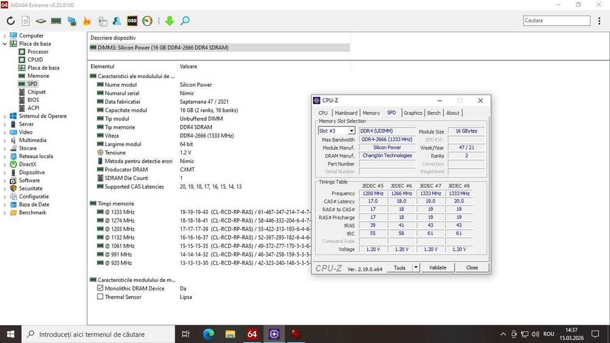Screen dimensions: 610x343
Task: Click the green download arrow icon
Action: click(170, 21)
